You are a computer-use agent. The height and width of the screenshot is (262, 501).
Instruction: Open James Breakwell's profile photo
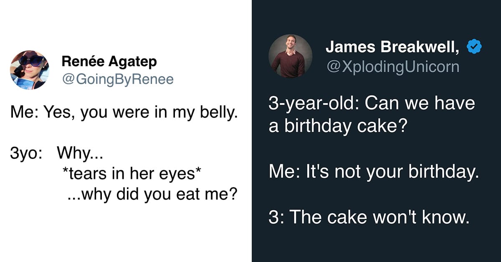[x=290, y=56]
